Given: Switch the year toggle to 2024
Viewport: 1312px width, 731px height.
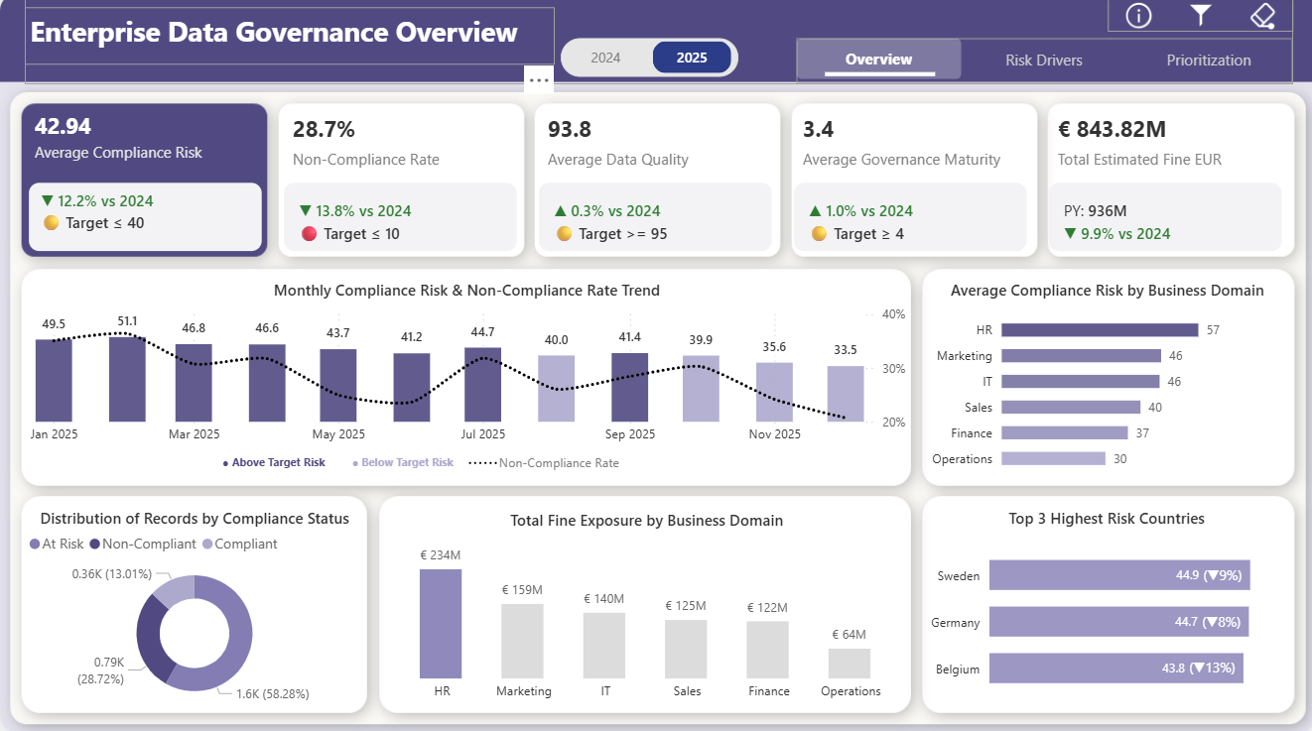Looking at the screenshot, I should pyautogui.click(x=606, y=57).
